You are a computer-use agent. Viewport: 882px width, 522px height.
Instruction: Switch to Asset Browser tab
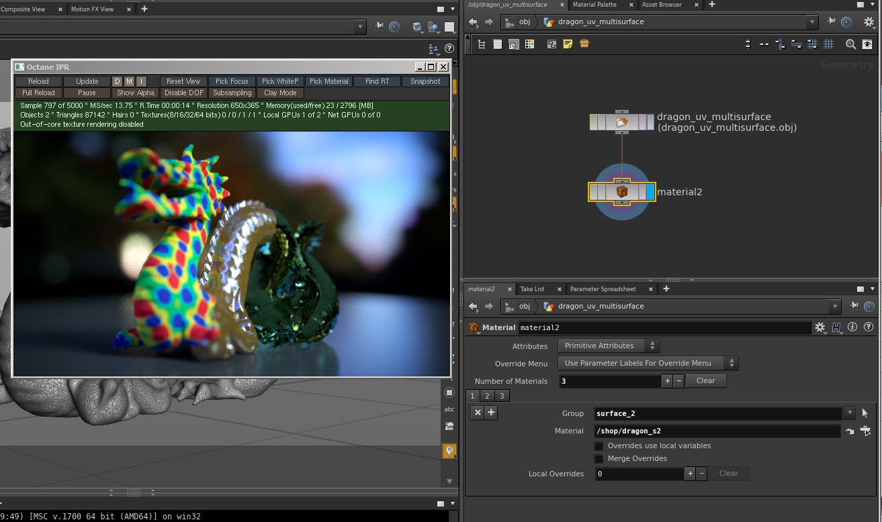(662, 5)
